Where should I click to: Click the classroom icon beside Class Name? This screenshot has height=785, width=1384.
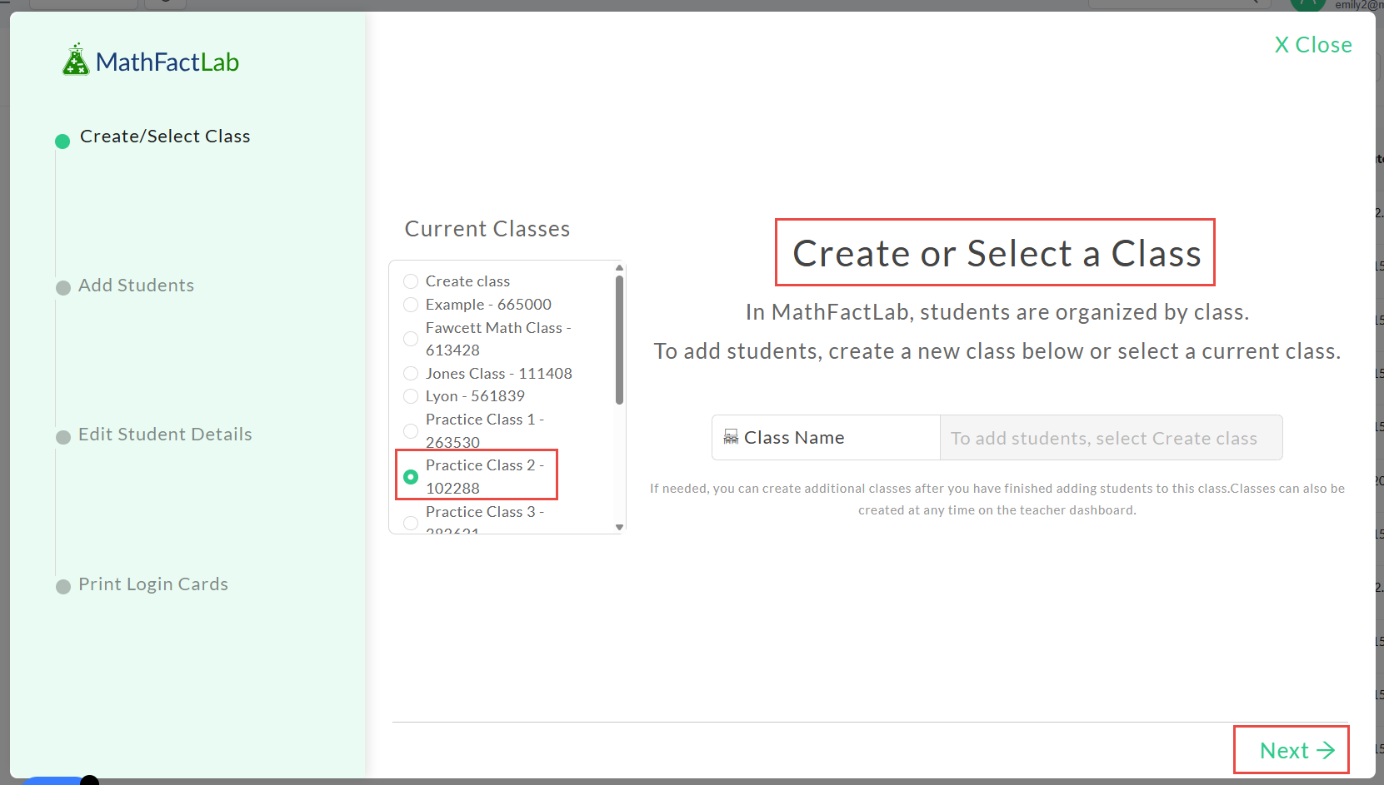[731, 437]
